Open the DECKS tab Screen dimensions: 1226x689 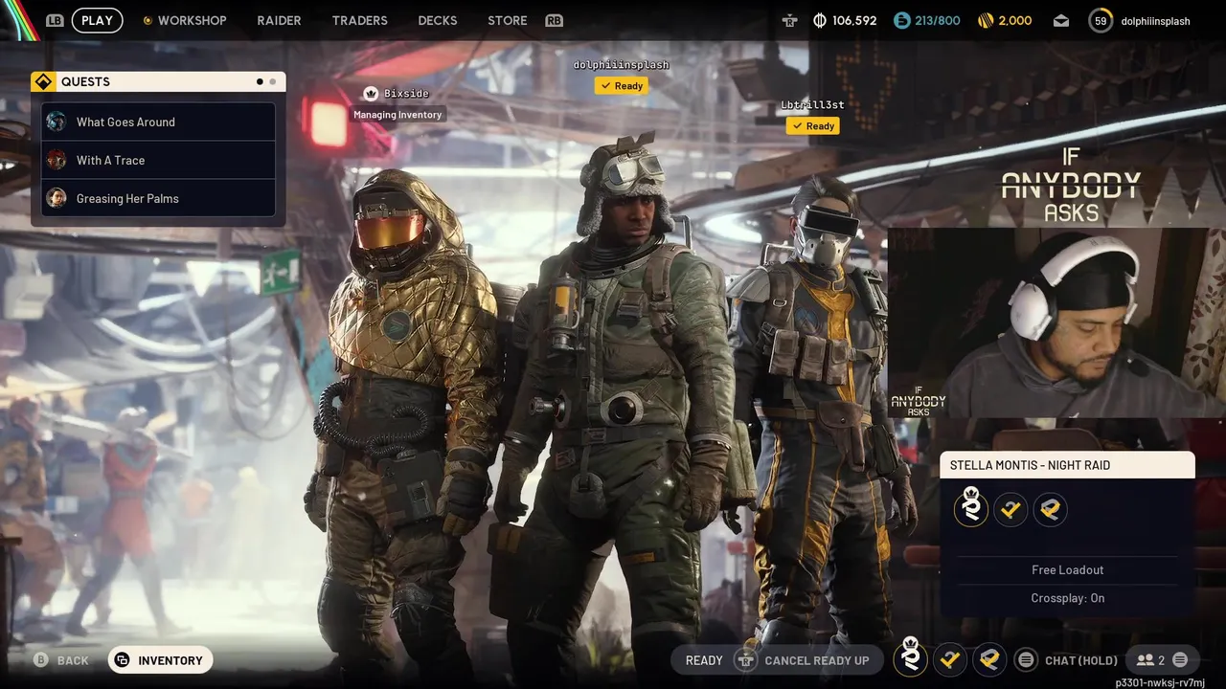(x=438, y=20)
